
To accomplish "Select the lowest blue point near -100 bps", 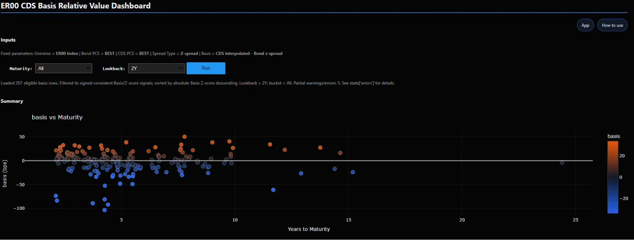I will pos(105,210).
